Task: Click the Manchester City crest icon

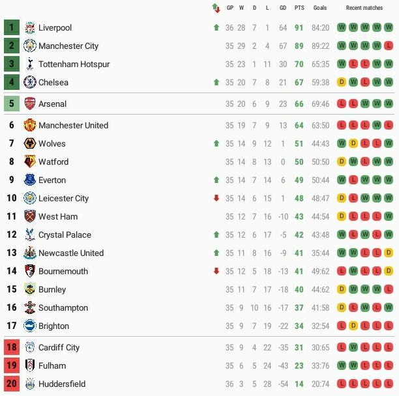Action: pos(29,46)
